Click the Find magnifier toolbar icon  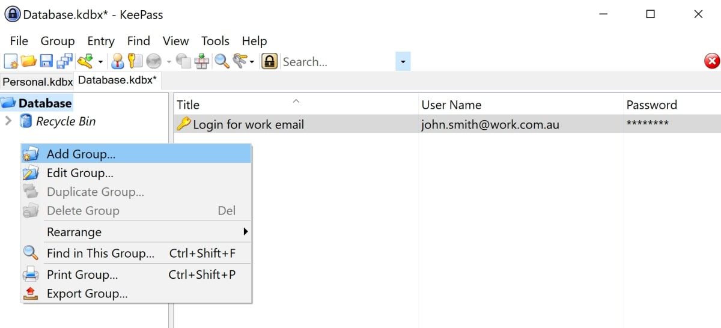[x=222, y=61]
